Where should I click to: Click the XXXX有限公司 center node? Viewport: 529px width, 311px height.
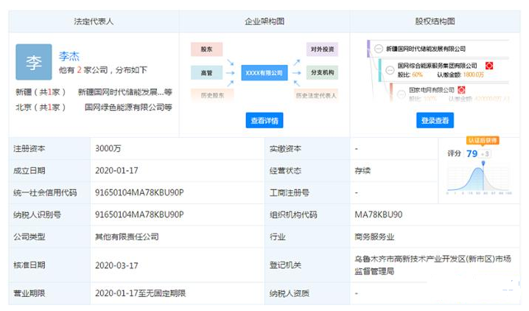click(x=264, y=72)
